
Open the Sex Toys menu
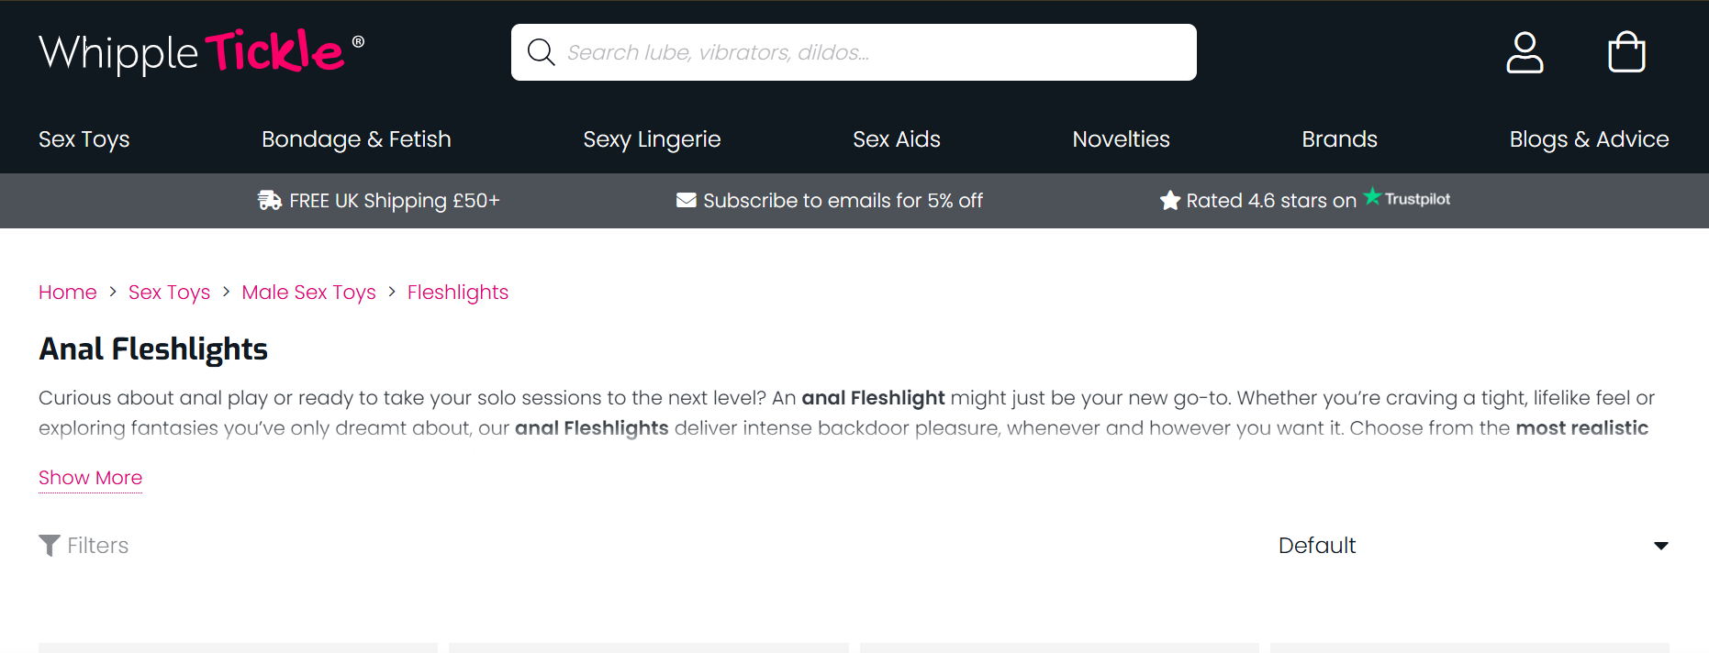(x=84, y=139)
